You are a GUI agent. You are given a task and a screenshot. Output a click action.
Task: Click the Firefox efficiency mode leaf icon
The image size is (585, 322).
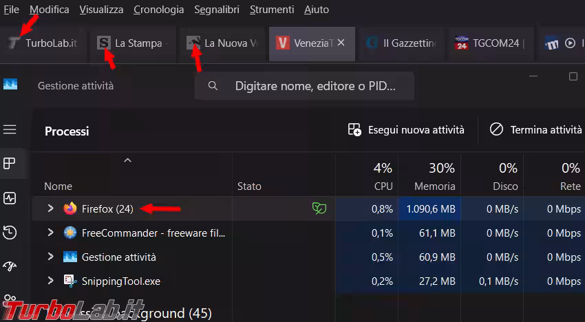[319, 208]
